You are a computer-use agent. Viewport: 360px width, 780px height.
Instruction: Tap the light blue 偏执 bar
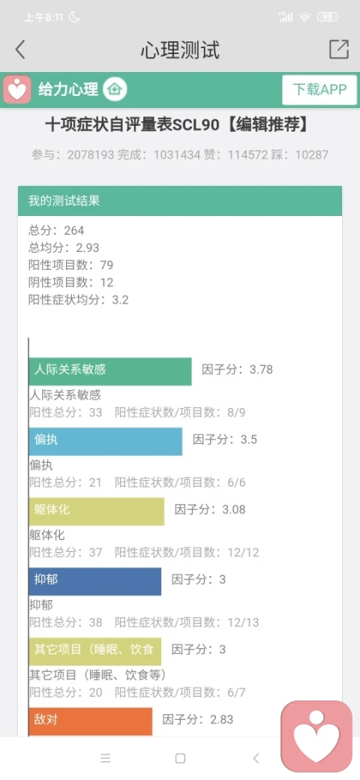click(x=106, y=442)
